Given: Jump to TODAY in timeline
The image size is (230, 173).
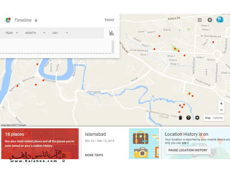Looking at the screenshot, I should [x=110, y=20].
